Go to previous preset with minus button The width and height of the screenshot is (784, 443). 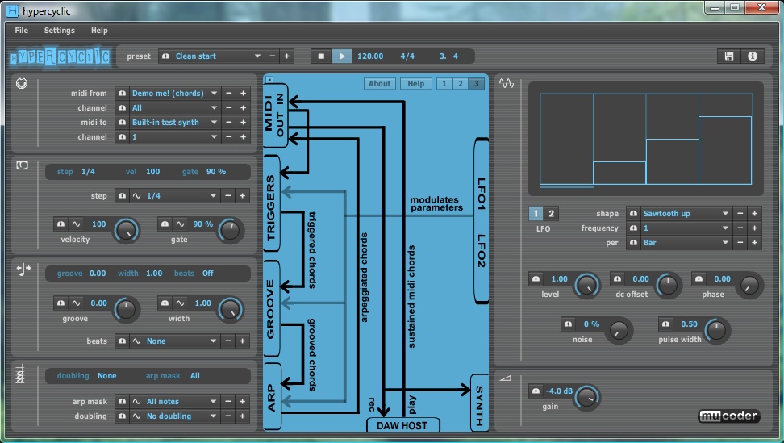click(272, 56)
